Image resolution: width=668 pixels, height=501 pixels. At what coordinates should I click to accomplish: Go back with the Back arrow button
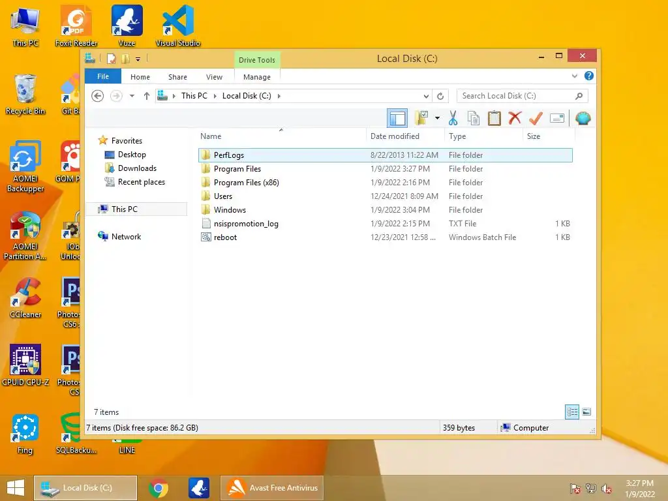point(98,96)
